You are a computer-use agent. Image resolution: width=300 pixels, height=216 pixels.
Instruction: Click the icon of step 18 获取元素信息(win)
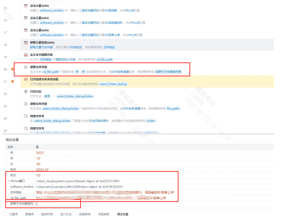(x=26, y=43)
